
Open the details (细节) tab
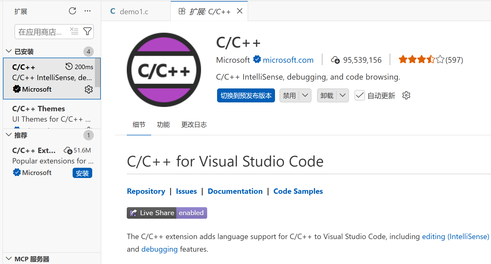point(139,125)
